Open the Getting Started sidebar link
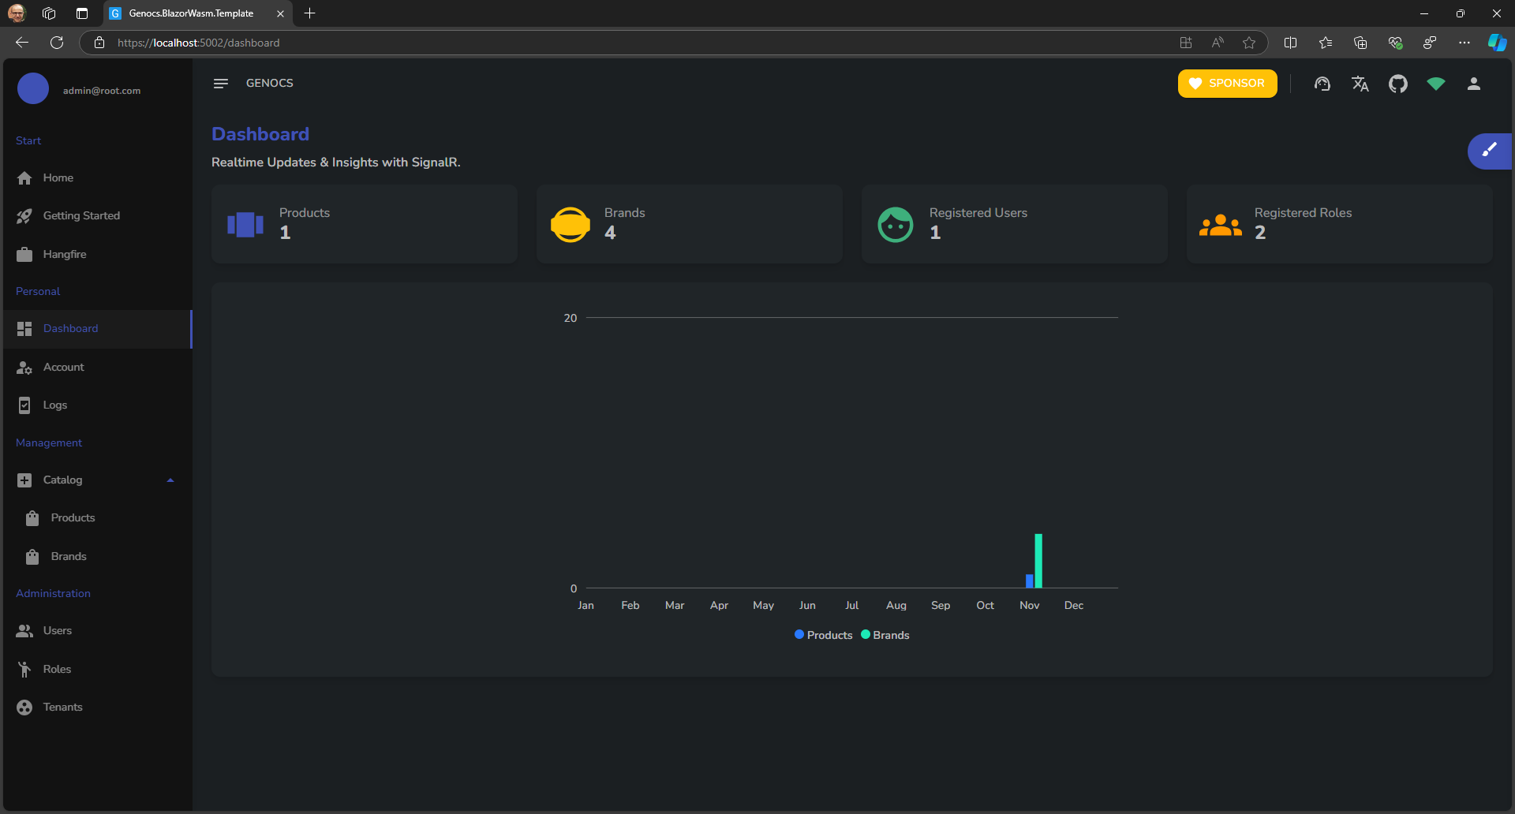Screen dimensions: 1515x814 (x=81, y=215)
